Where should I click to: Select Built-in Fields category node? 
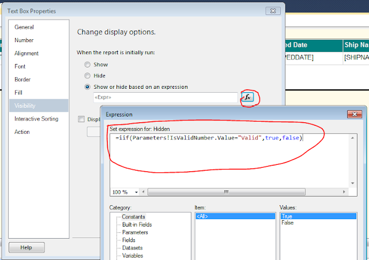click(137, 224)
